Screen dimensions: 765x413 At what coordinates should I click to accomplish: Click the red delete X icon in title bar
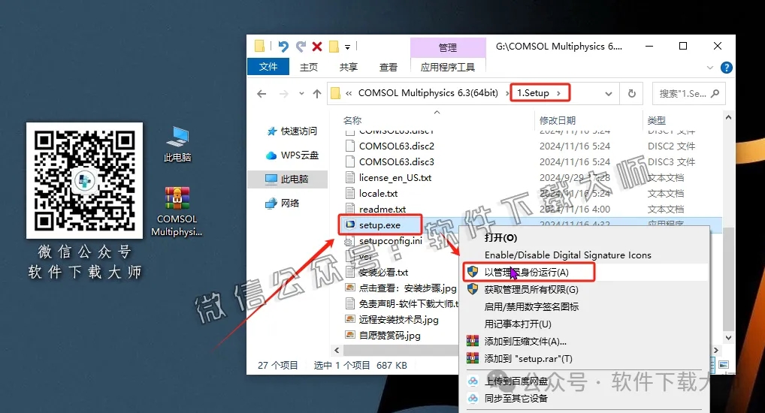pyautogui.click(x=317, y=47)
